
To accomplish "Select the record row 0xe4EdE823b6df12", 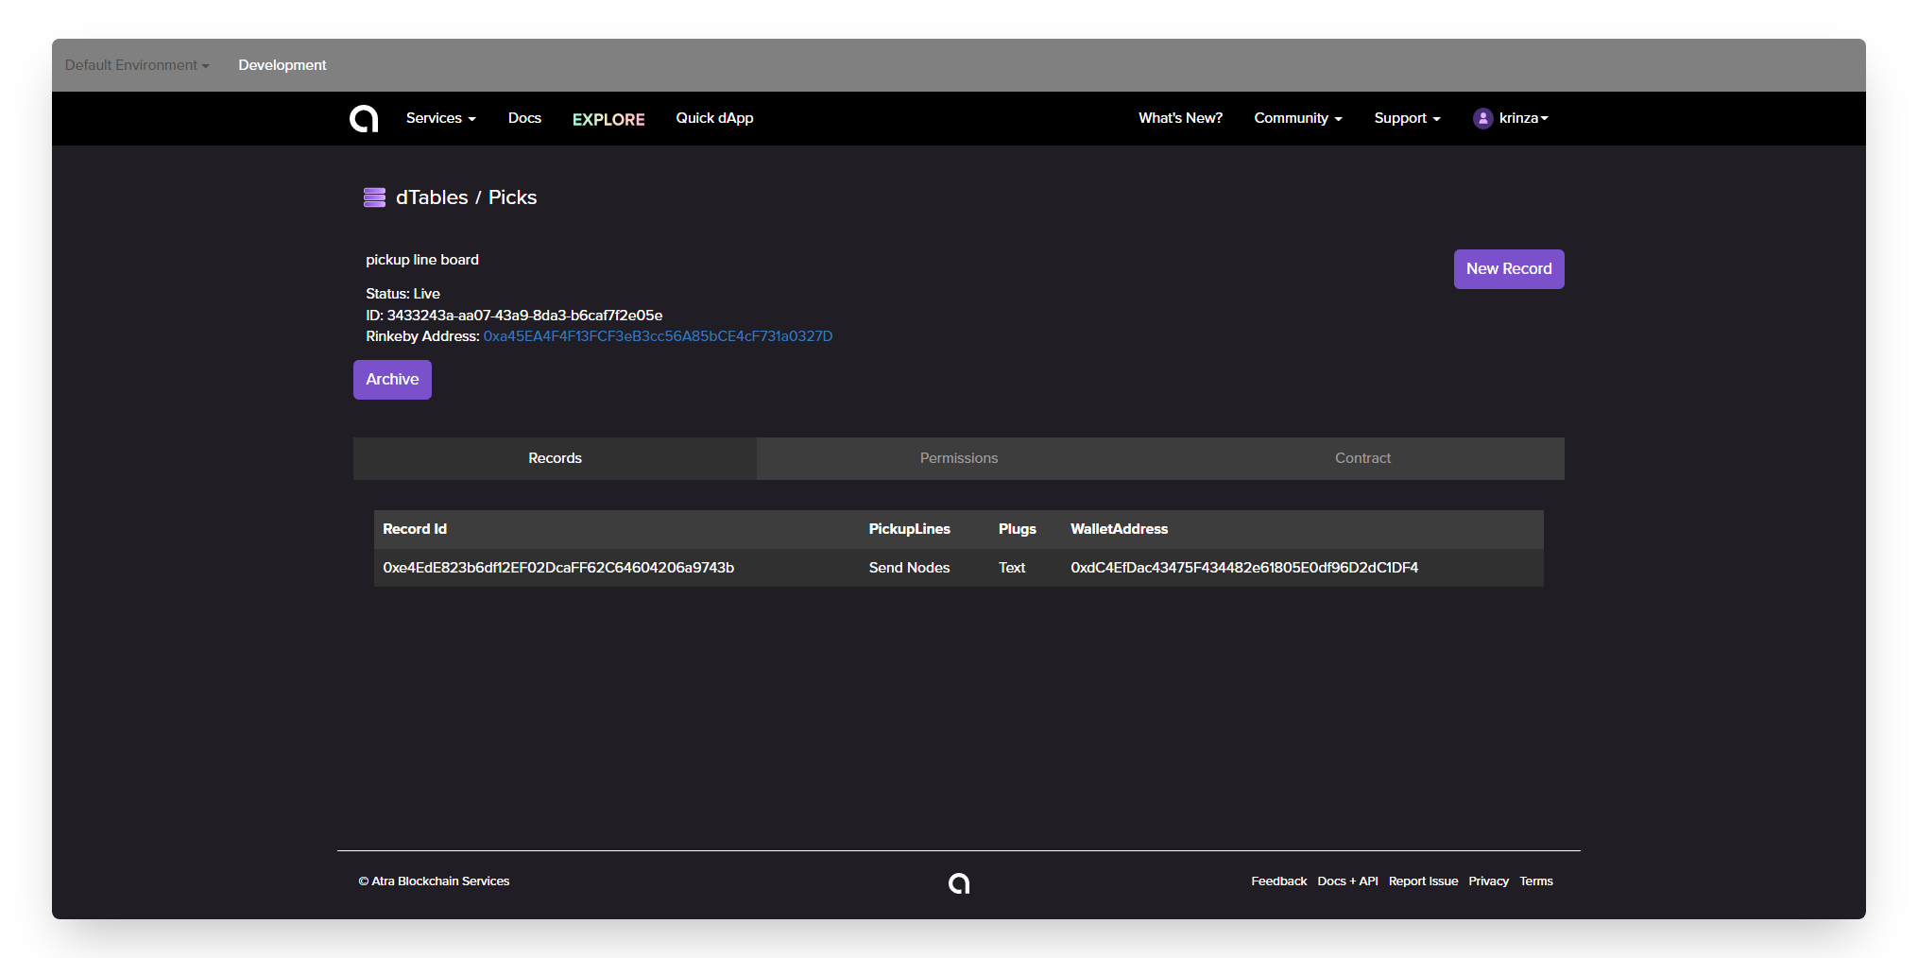I will click(958, 568).
